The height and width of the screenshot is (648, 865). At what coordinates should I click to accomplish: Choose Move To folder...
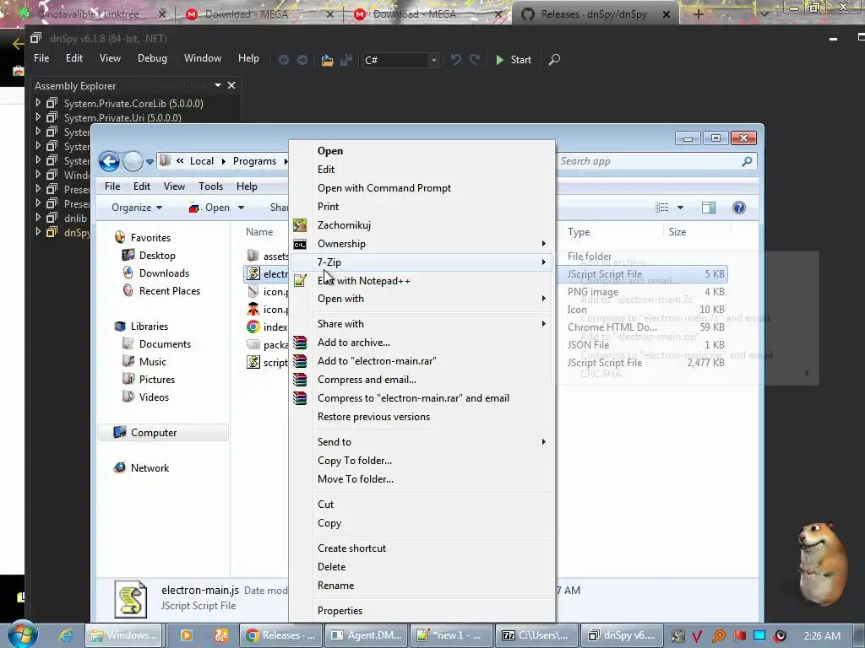[x=422, y=479]
